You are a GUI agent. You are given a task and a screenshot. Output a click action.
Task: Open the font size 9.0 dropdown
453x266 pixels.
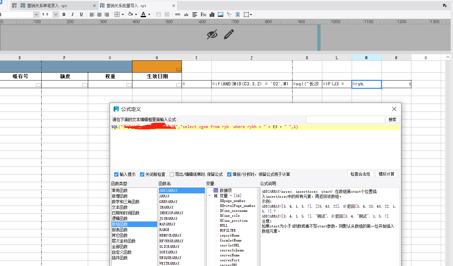point(56,15)
